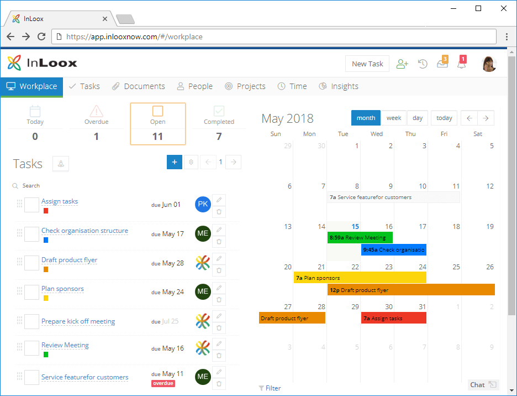This screenshot has width=517, height=396.
Task: Select the Open tasks filter tile
Action: pos(158,124)
